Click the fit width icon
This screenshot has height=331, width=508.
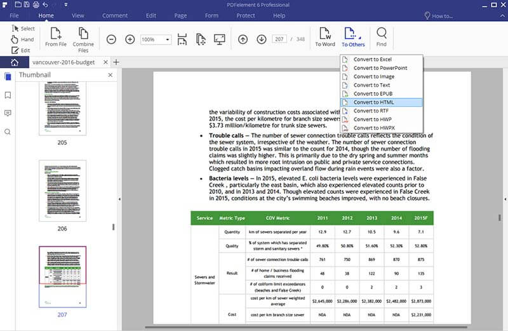pyautogui.click(x=182, y=39)
